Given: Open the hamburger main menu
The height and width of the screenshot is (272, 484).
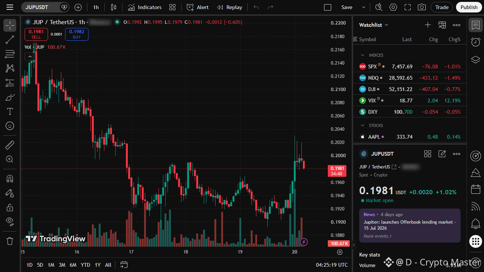Looking at the screenshot, I should pyautogui.click(x=10, y=7).
